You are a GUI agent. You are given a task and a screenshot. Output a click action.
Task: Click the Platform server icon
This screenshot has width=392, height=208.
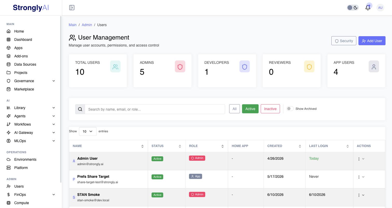(x=9, y=168)
